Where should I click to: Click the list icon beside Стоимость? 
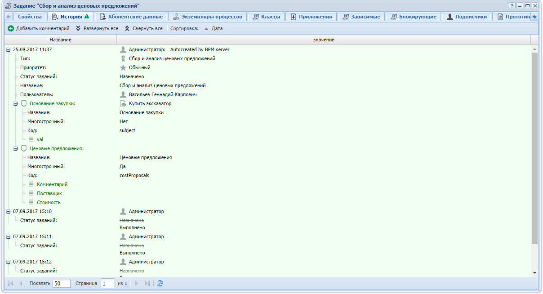31,202
